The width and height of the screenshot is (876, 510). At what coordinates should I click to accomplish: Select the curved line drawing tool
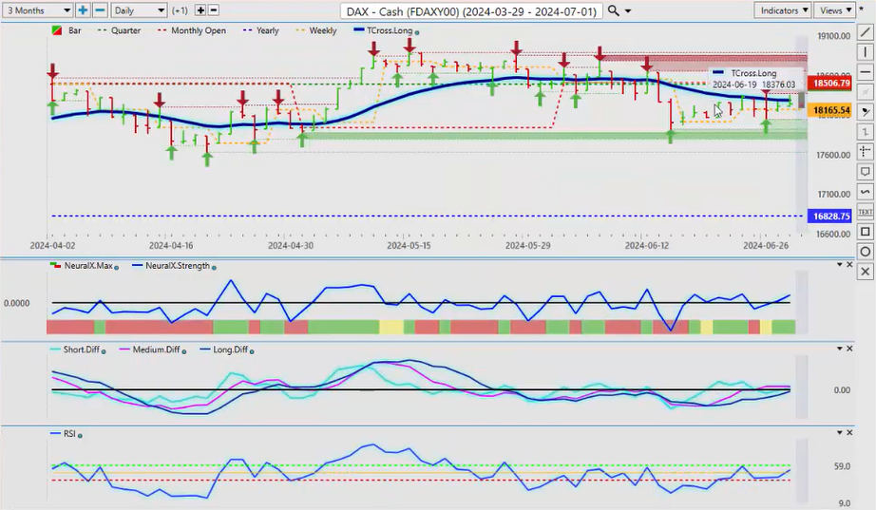point(866,192)
